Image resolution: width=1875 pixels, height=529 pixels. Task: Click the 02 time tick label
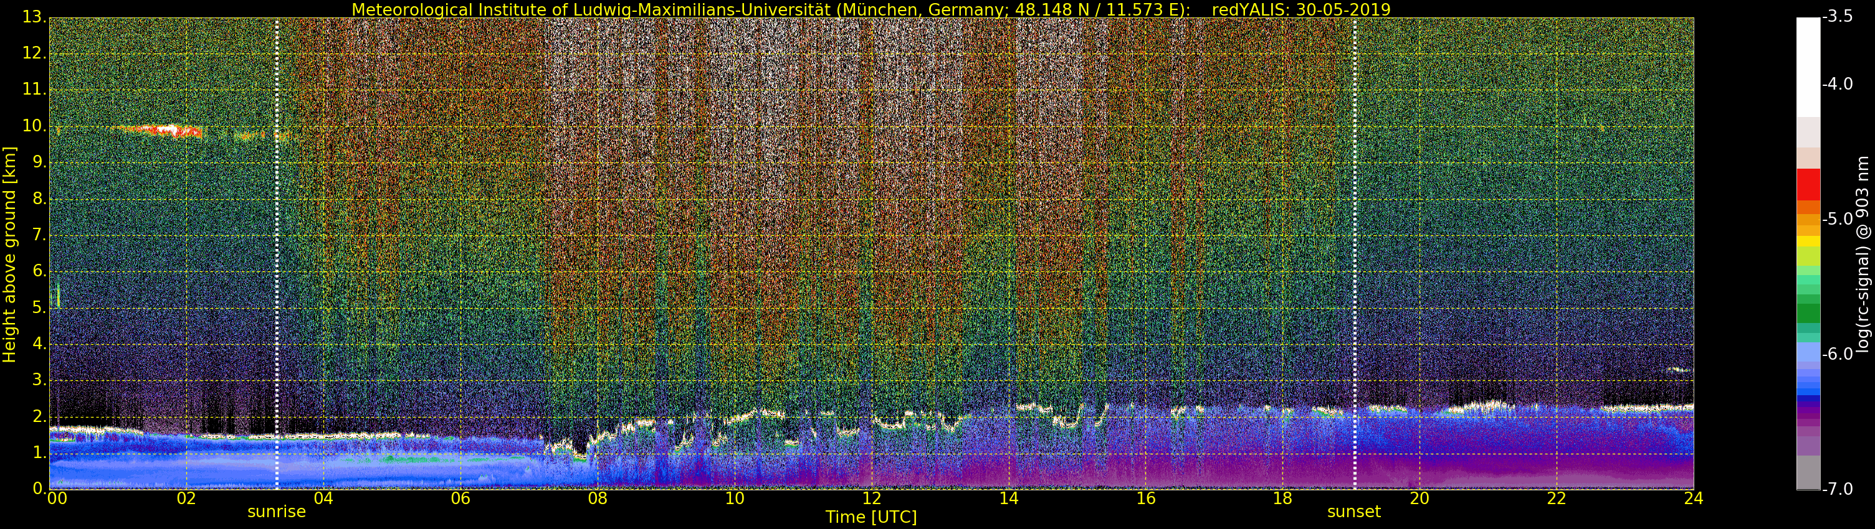186,499
